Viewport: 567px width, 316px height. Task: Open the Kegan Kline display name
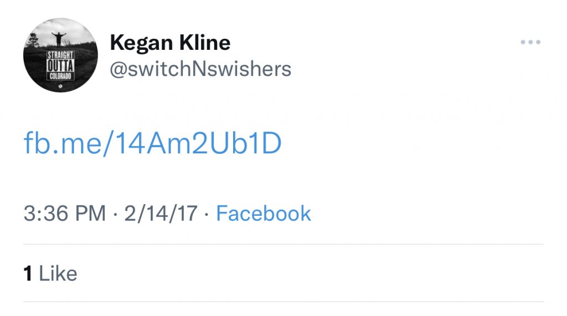click(x=170, y=42)
